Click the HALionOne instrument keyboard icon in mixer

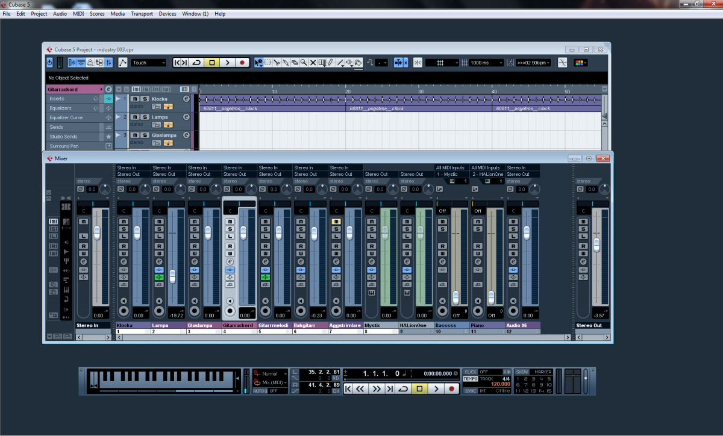point(407,293)
